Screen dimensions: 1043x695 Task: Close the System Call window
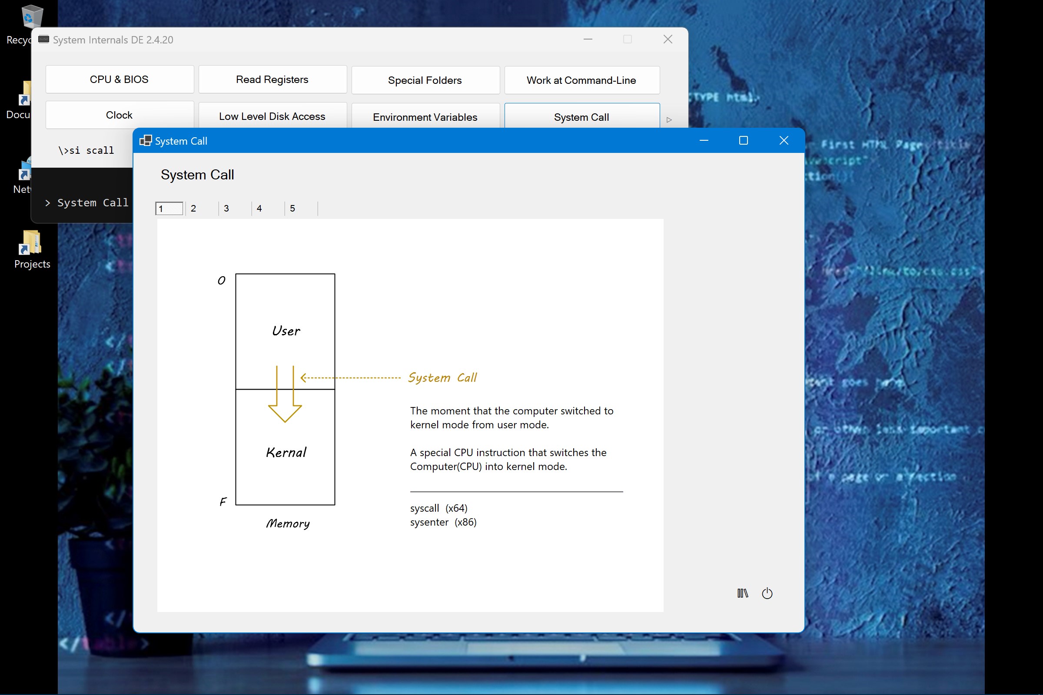tap(784, 140)
